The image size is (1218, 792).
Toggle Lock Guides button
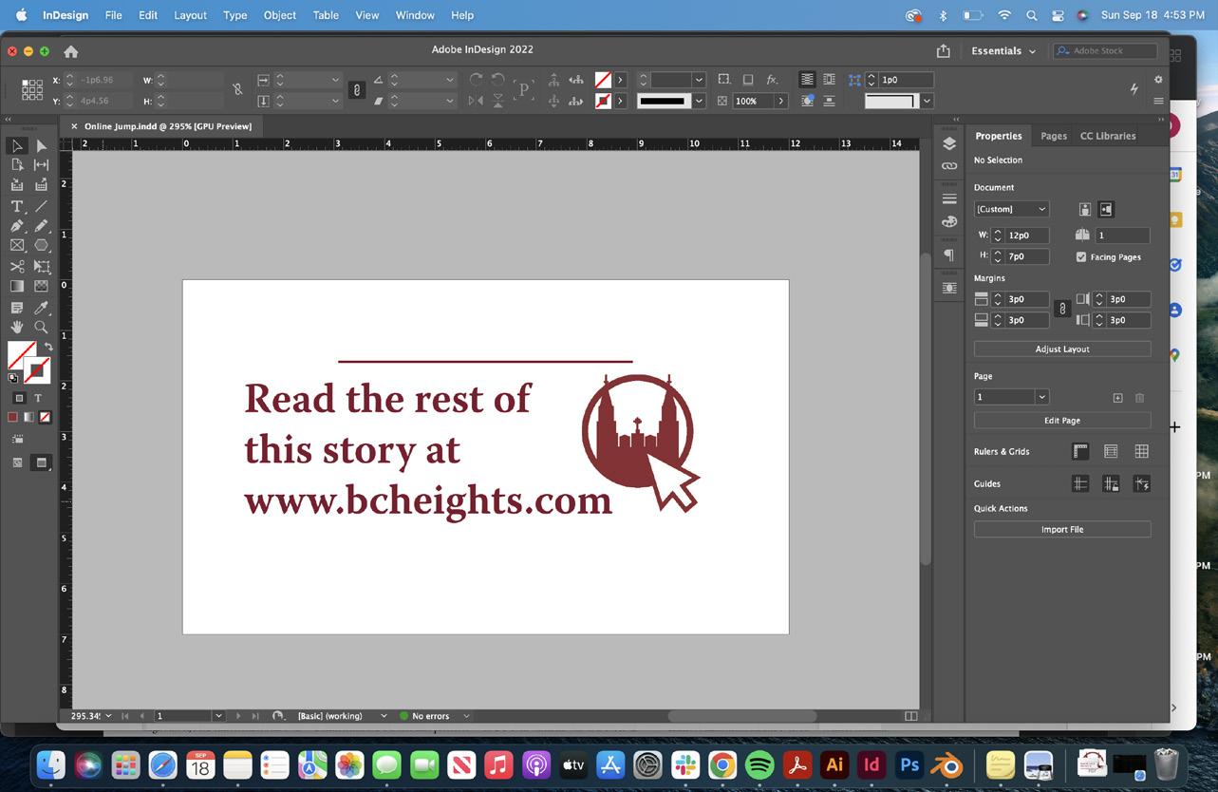(x=1111, y=483)
